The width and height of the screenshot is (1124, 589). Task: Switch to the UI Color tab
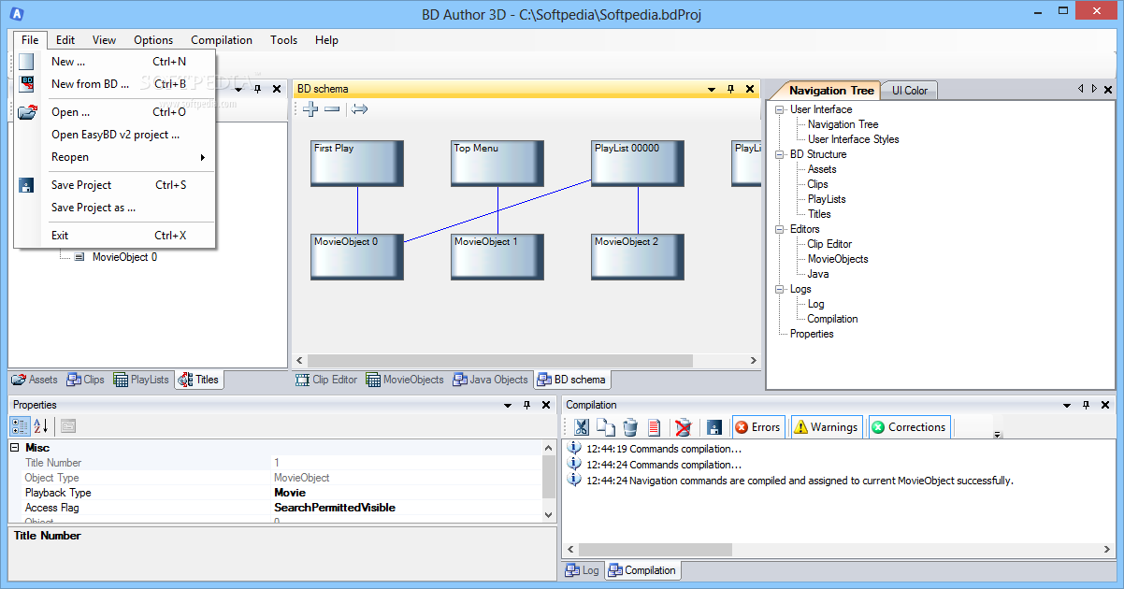tap(910, 91)
